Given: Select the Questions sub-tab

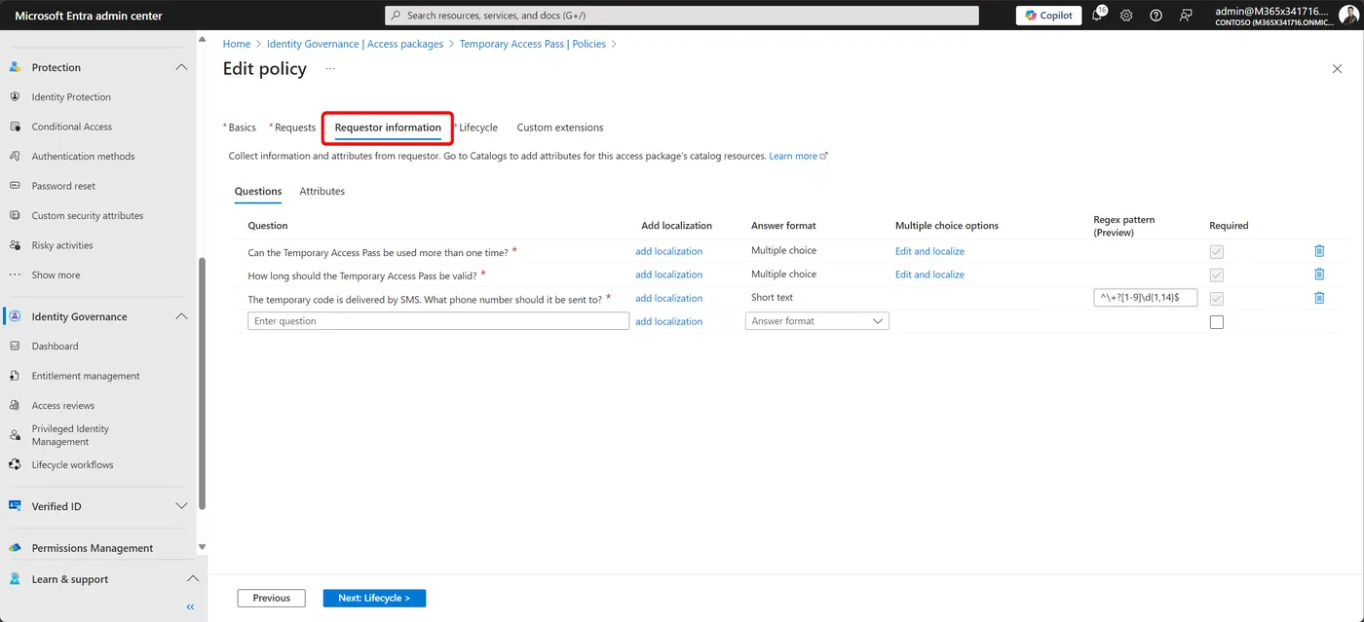Looking at the screenshot, I should pos(258,192).
